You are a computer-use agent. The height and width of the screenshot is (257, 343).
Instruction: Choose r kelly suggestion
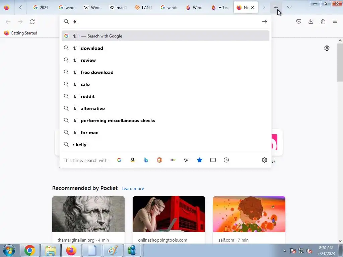click(165, 145)
